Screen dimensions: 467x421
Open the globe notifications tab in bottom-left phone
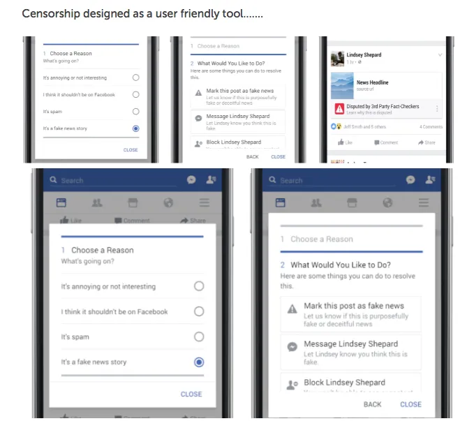point(168,203)
